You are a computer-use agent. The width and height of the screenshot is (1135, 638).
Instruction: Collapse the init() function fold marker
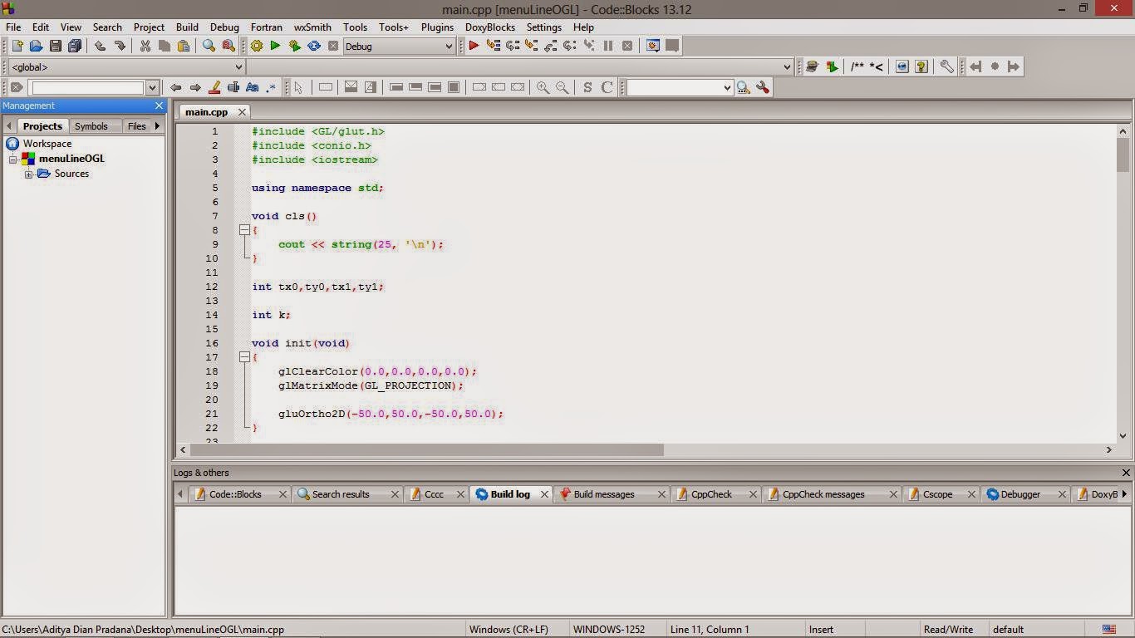tap(244, 357)
